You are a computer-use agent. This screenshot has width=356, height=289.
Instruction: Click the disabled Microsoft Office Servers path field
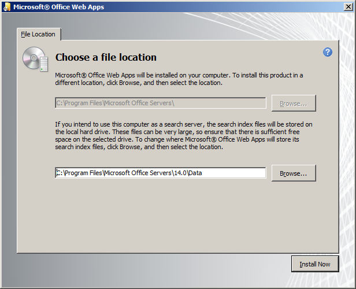[161, 103]
